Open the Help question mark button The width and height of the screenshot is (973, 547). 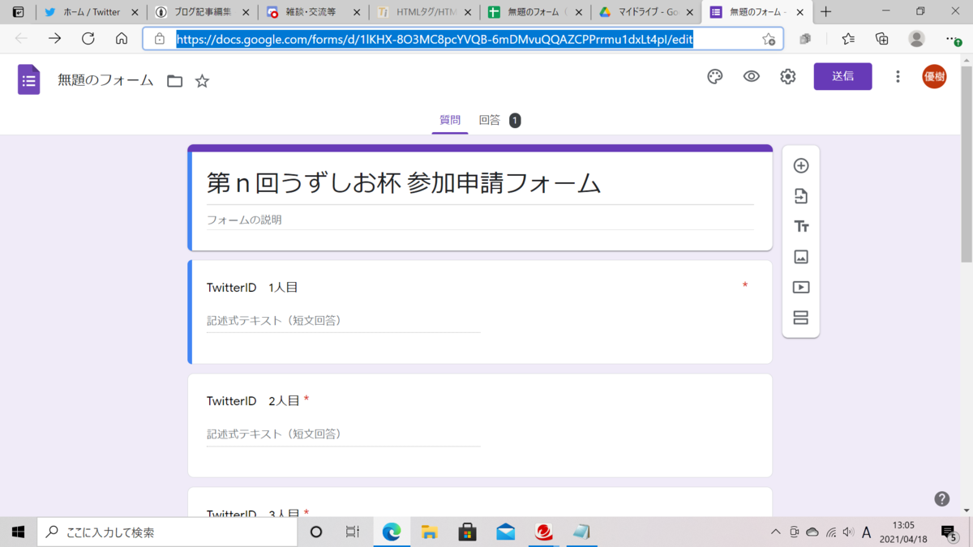[941, 499]
